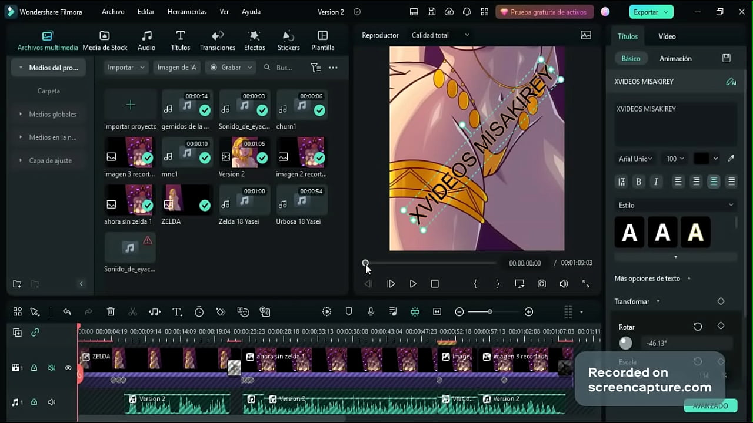Expand the Estilo dropdown

[x=676, y=205]
